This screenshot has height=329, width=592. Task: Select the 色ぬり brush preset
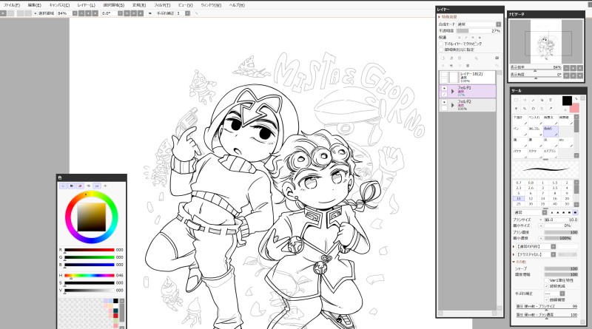(551, 132)
